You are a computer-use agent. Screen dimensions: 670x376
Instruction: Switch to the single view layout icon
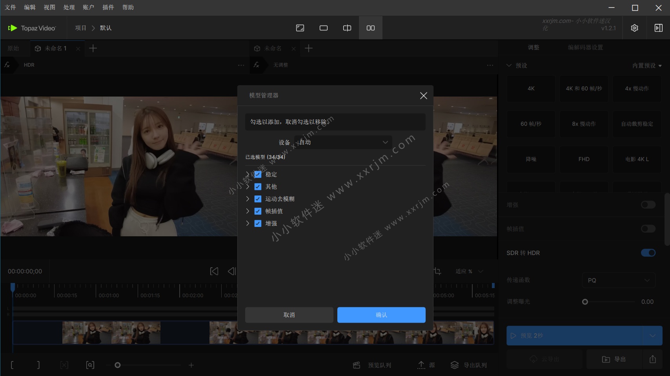point(323,28)
